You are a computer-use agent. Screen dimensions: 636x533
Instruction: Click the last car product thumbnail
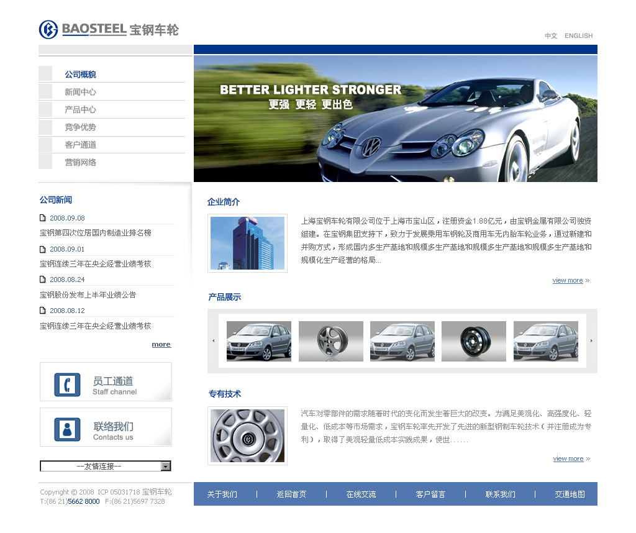pyautogui.click(x=546, y=341)
